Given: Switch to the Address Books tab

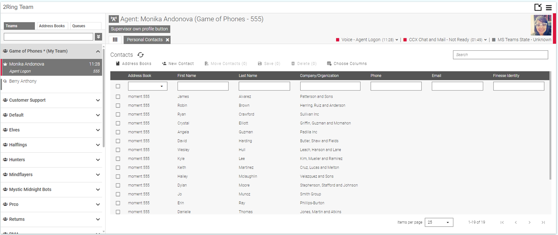Looking at the screenshot, I should (x=52, y=26).
